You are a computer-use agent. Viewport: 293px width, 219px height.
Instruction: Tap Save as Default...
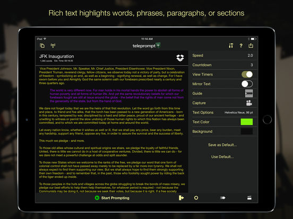[222, 145]
